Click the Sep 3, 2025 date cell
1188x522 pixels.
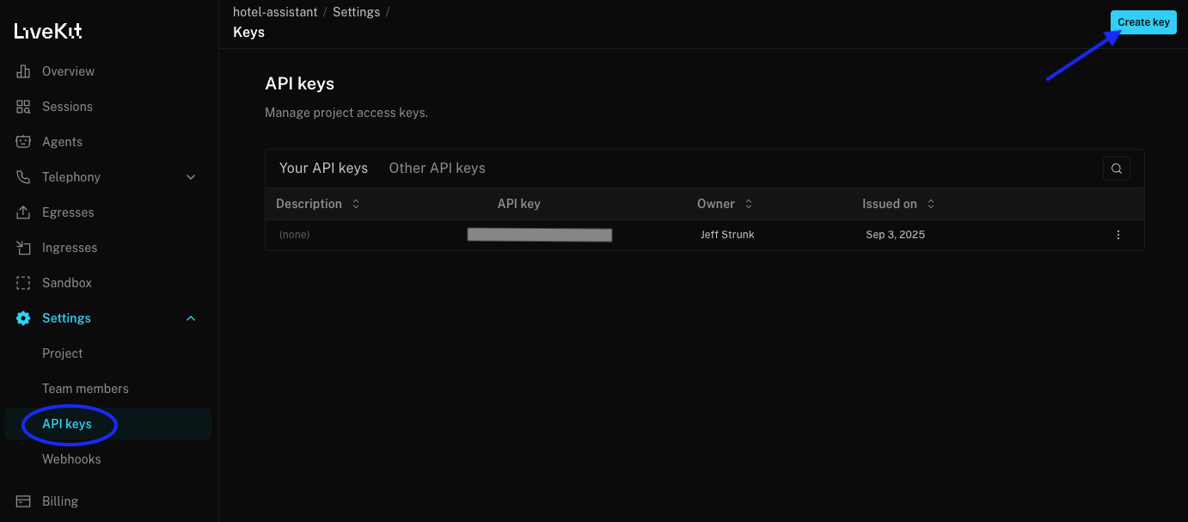click(896, 235)
